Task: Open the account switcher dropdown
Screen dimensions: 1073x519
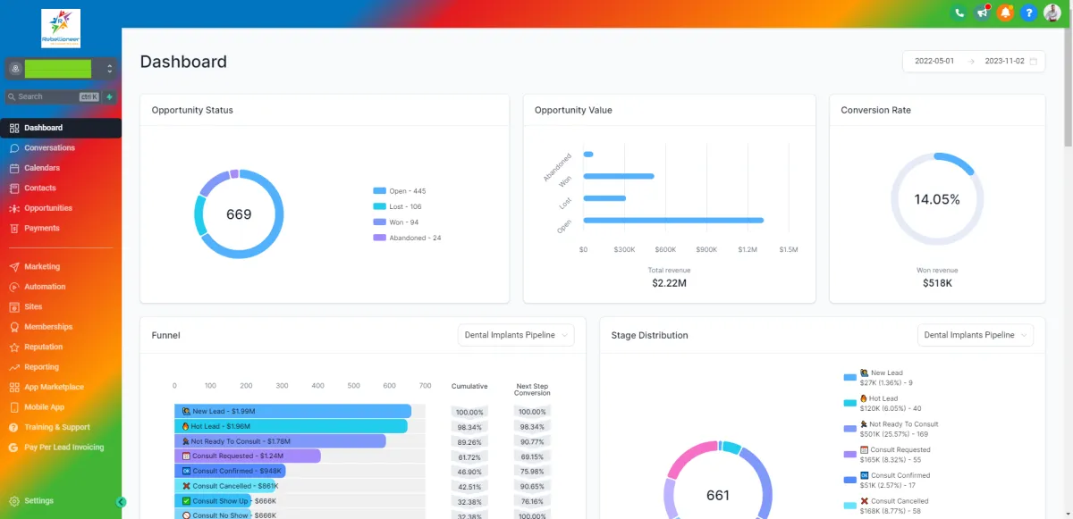Action: coord(61,69)
